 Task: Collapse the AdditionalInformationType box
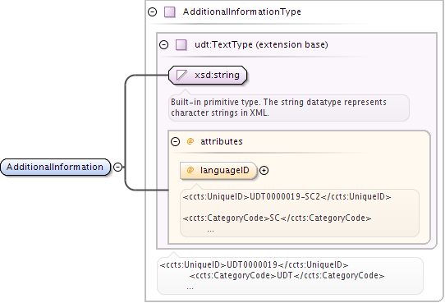153,12
